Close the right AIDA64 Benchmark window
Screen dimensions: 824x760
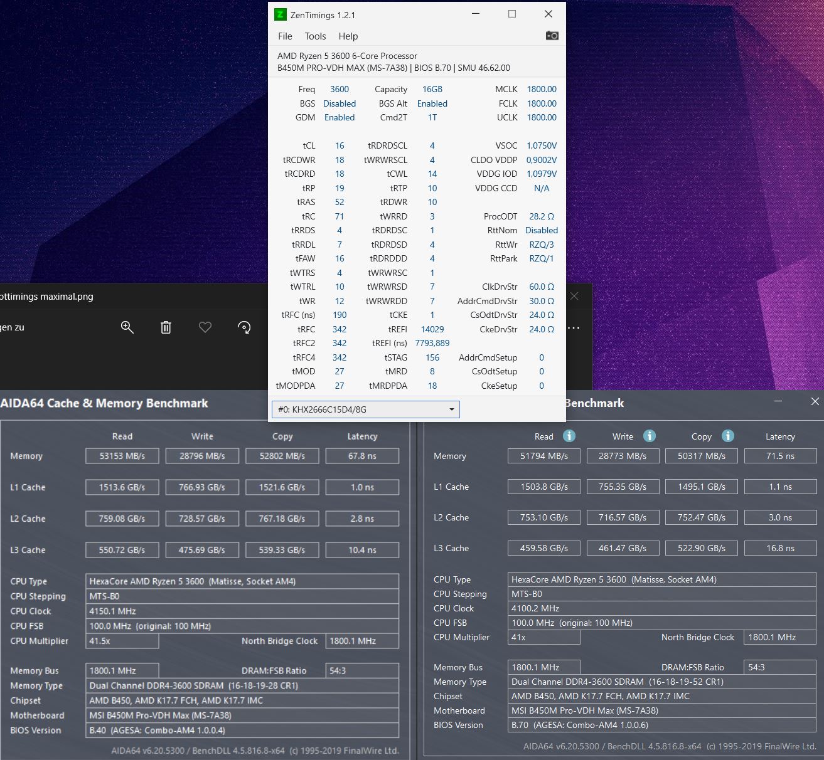point(815,401)
